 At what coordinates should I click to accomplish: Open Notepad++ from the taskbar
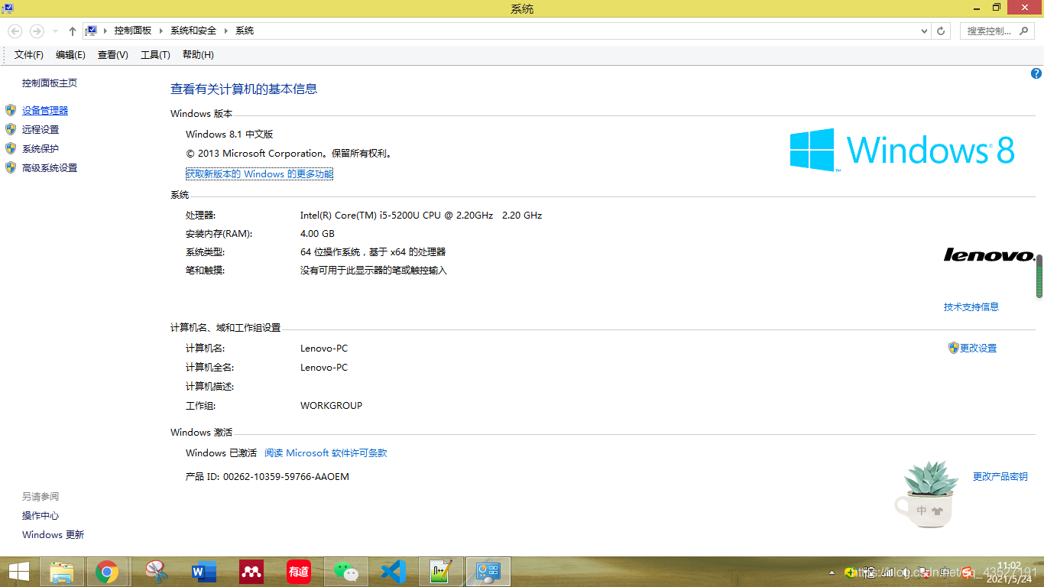(x=441, y=572)
